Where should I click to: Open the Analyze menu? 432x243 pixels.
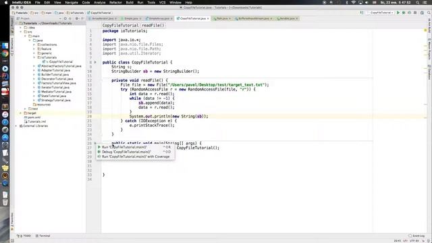[99, 2]
